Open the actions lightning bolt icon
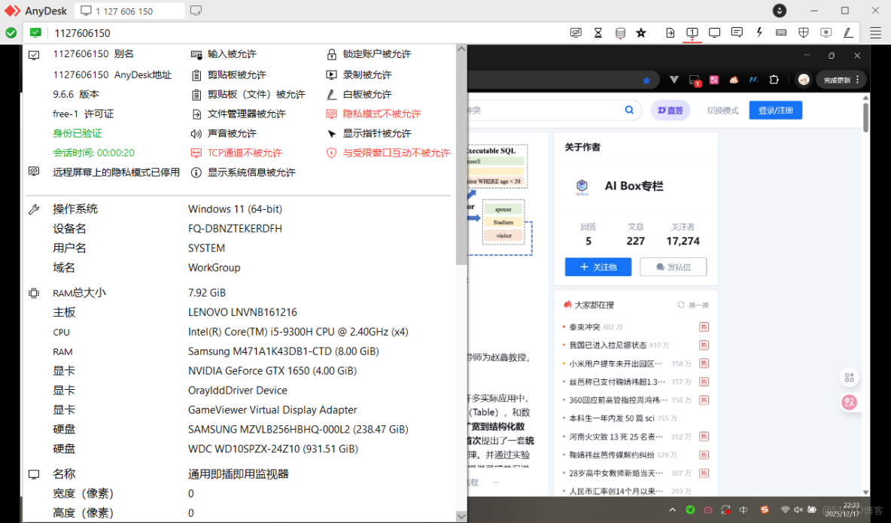Viewport: 891px width, 523px height. 759,32
